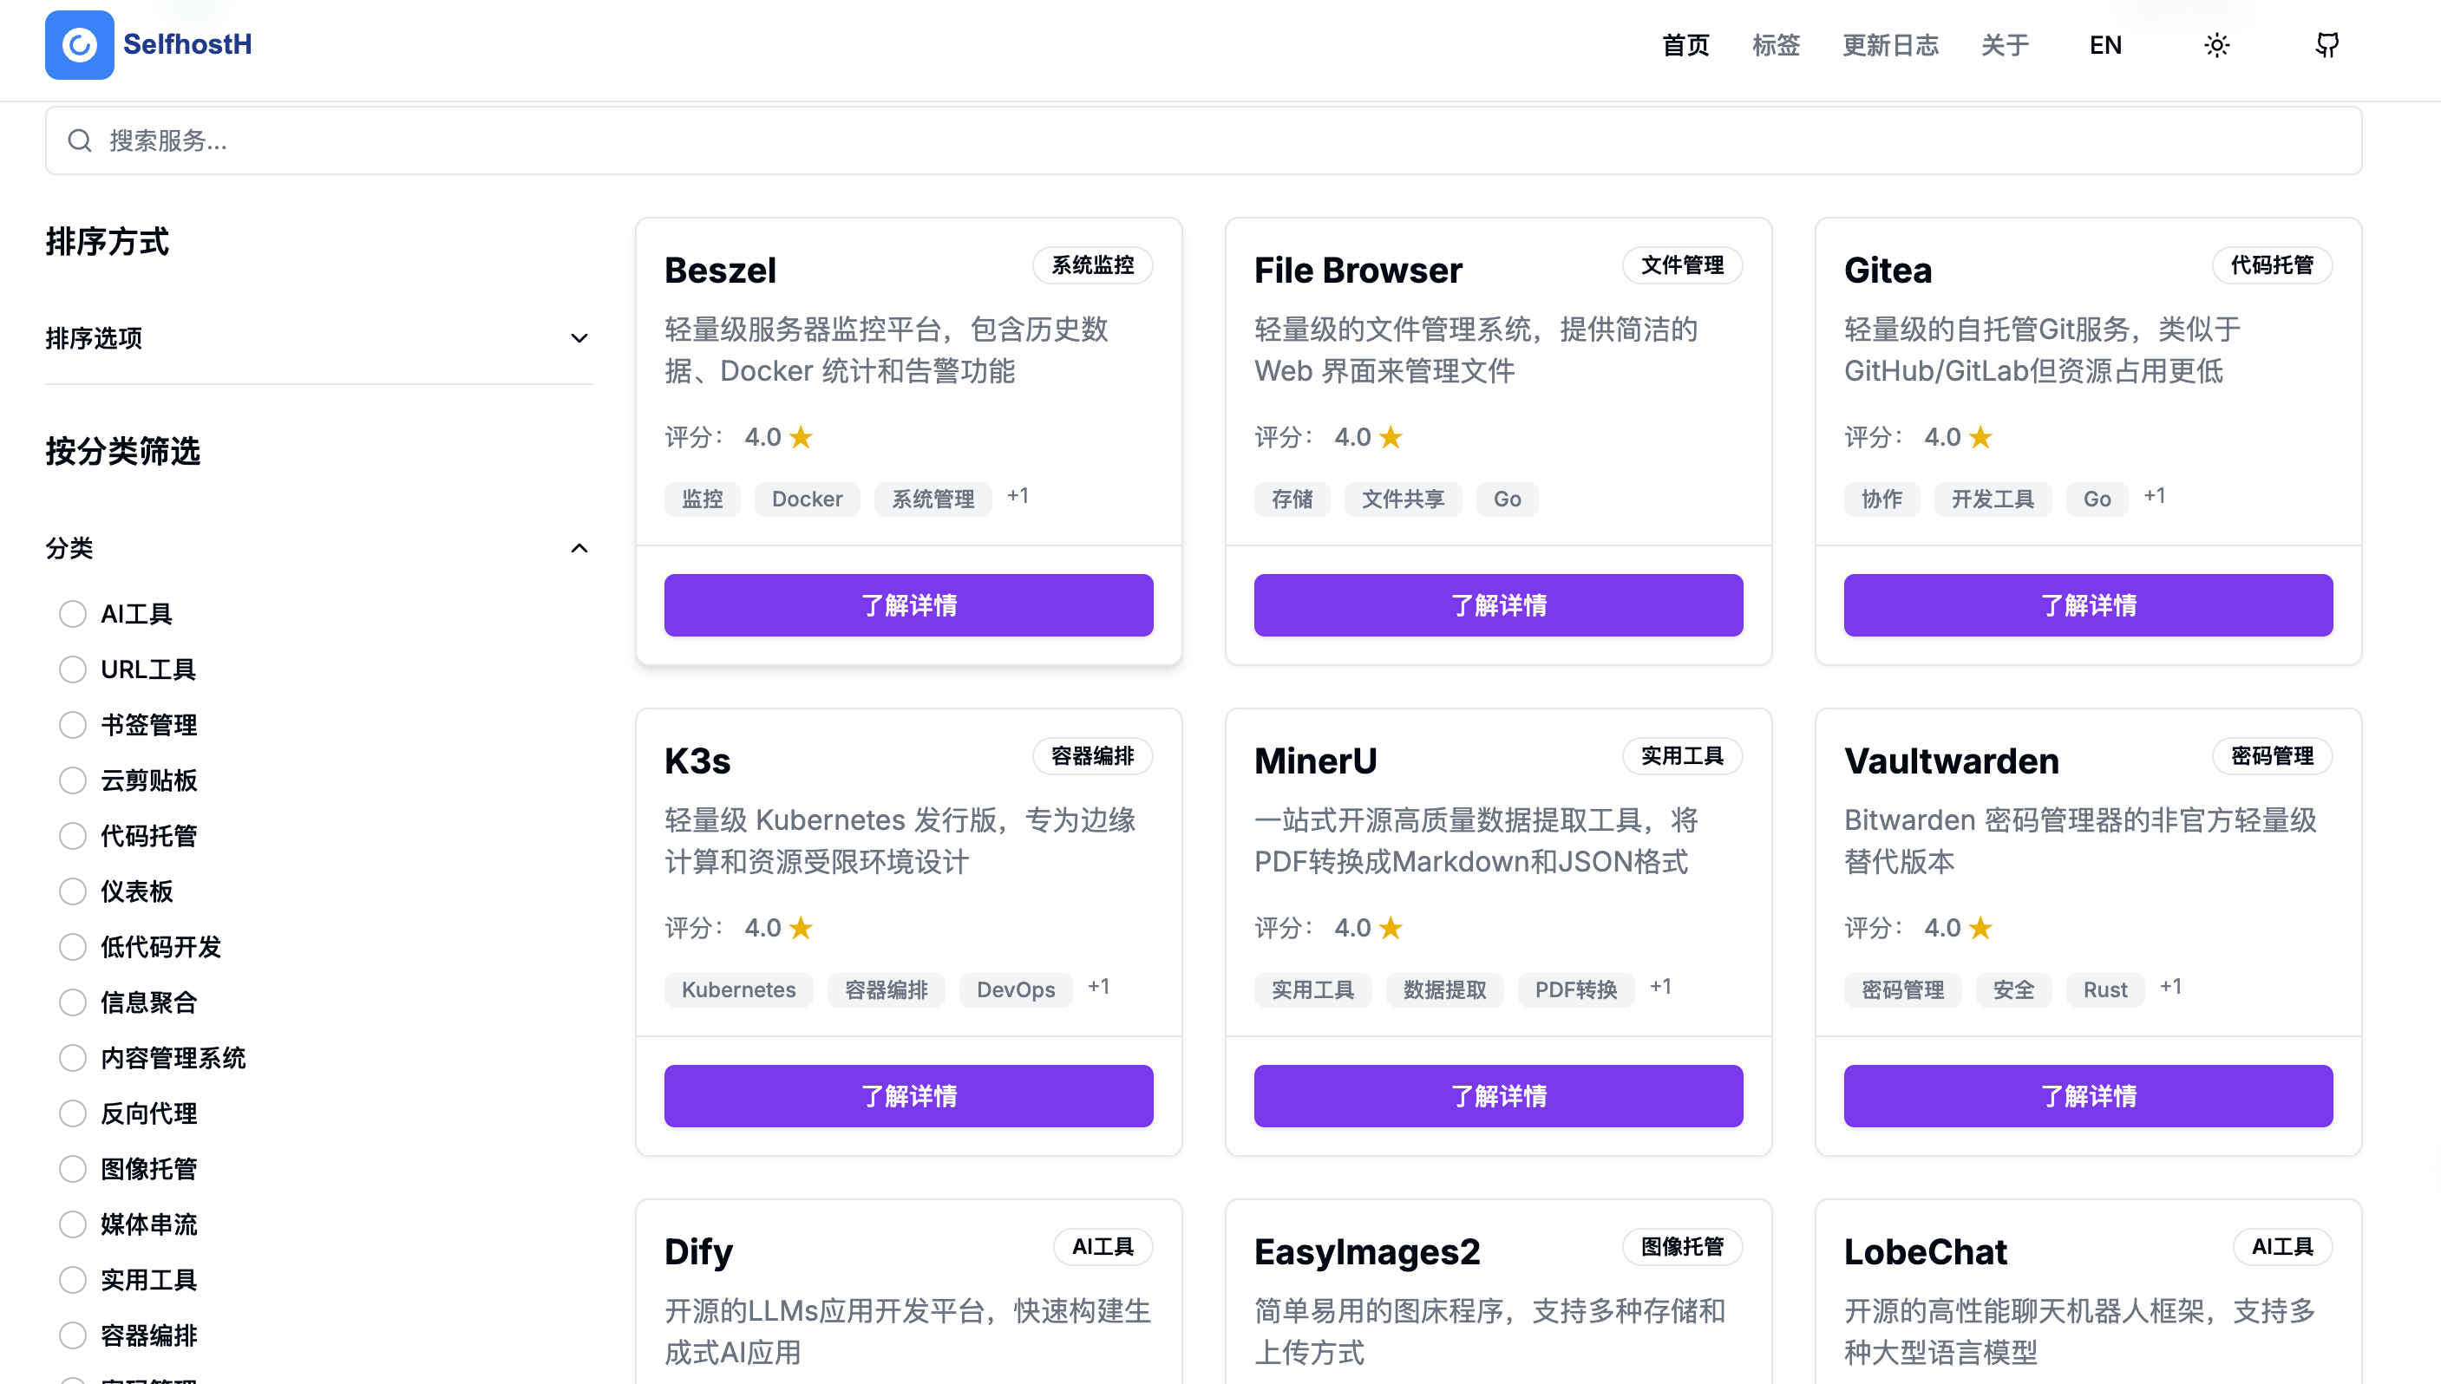Click the 密码管理 badge on Vaultwarden
This screenshot has width=2441, height=1384.
click(x=2272, y=755)
